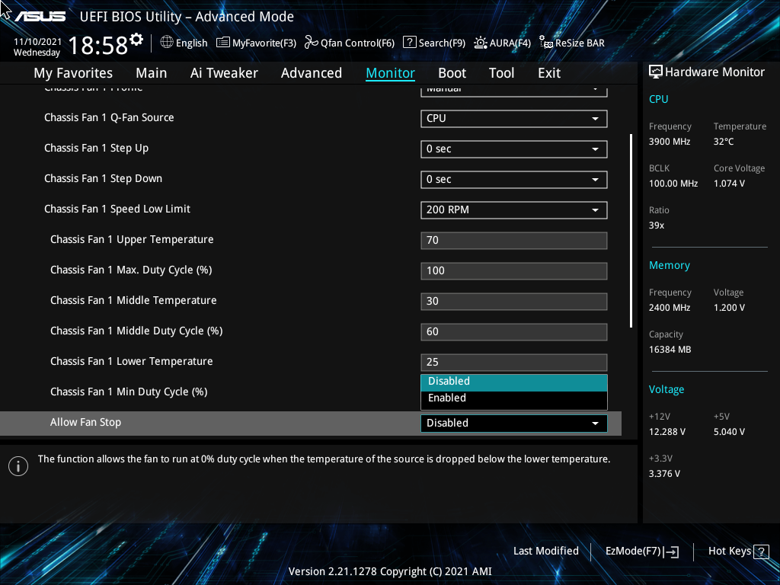The width and height of the screenshot is (780, 585).
Task: Open time settings via the gear icon
Action: 136,40
